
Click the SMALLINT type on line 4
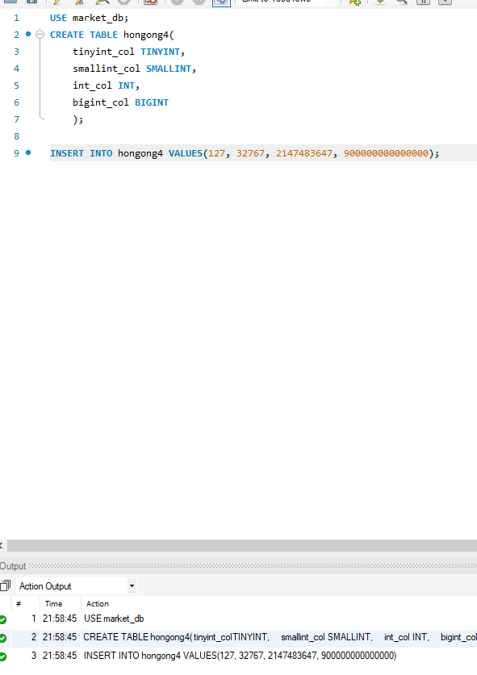[x=169, y=69]
